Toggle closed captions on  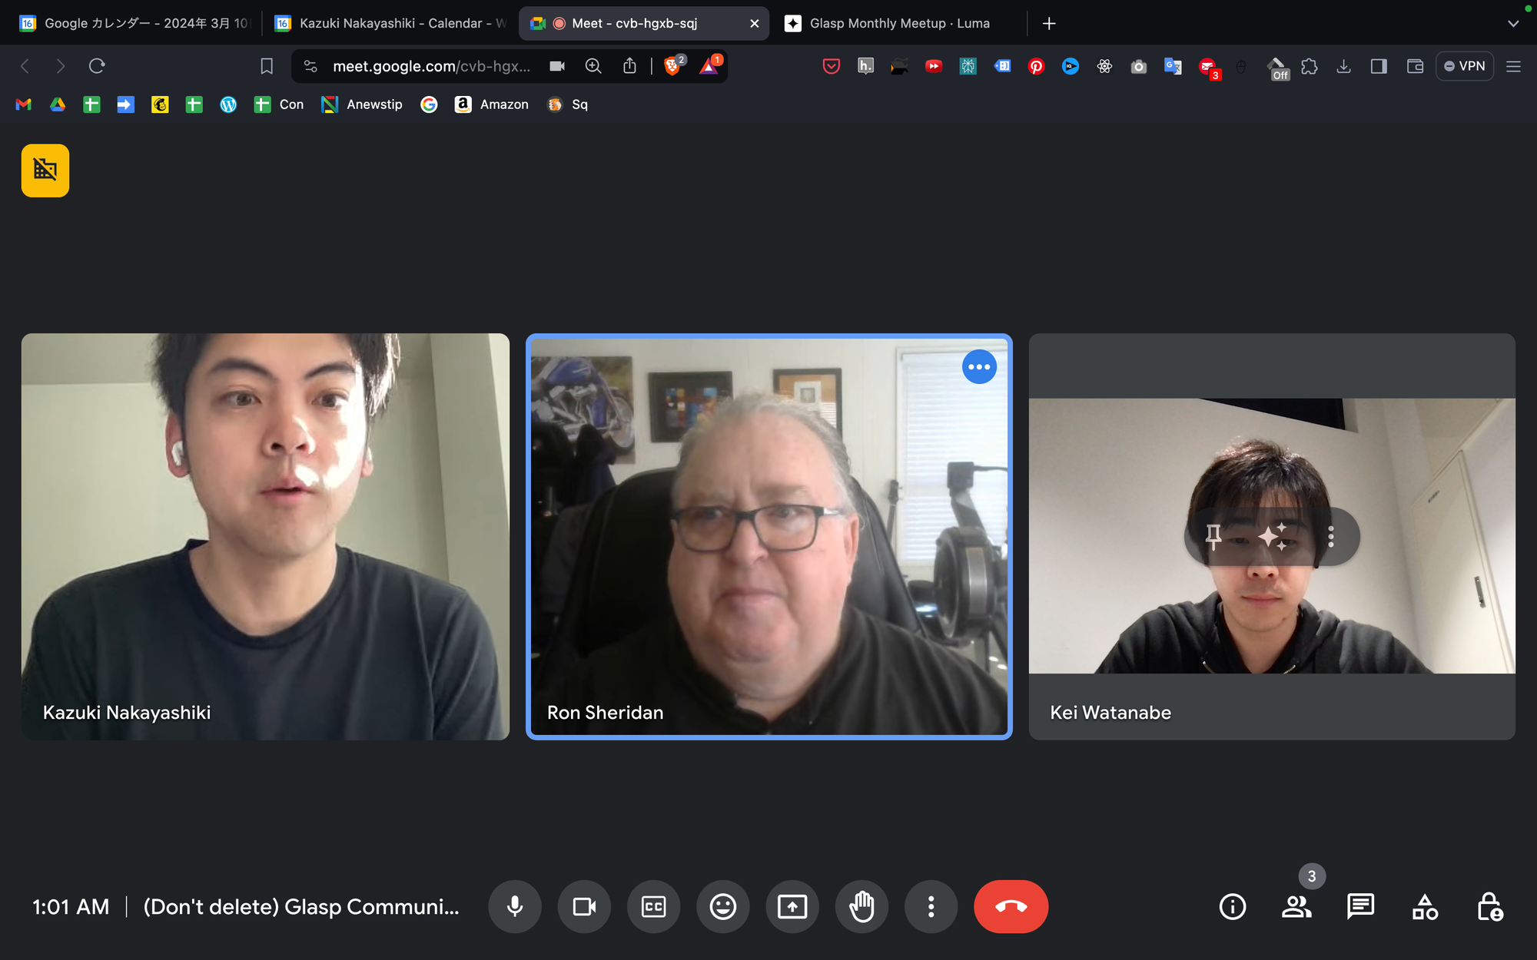coord(653,906)
